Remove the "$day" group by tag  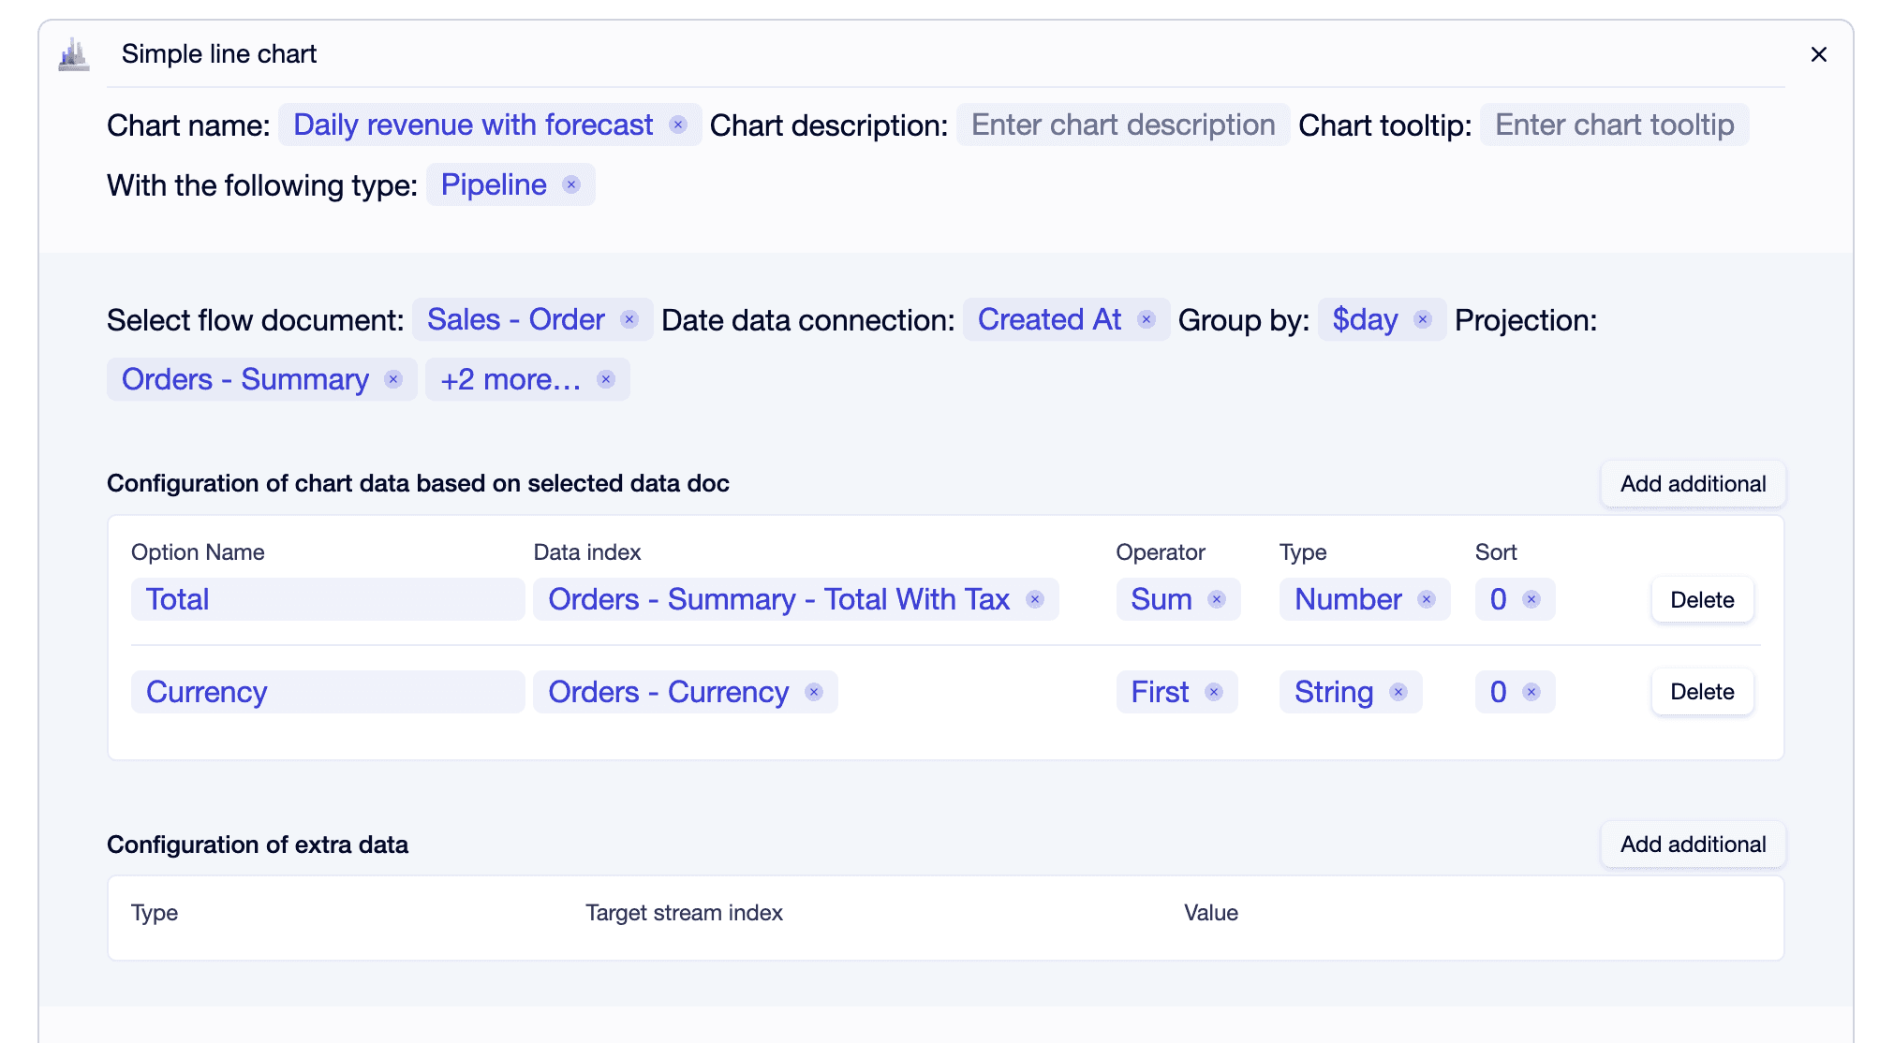click(x=1422, y=319)
